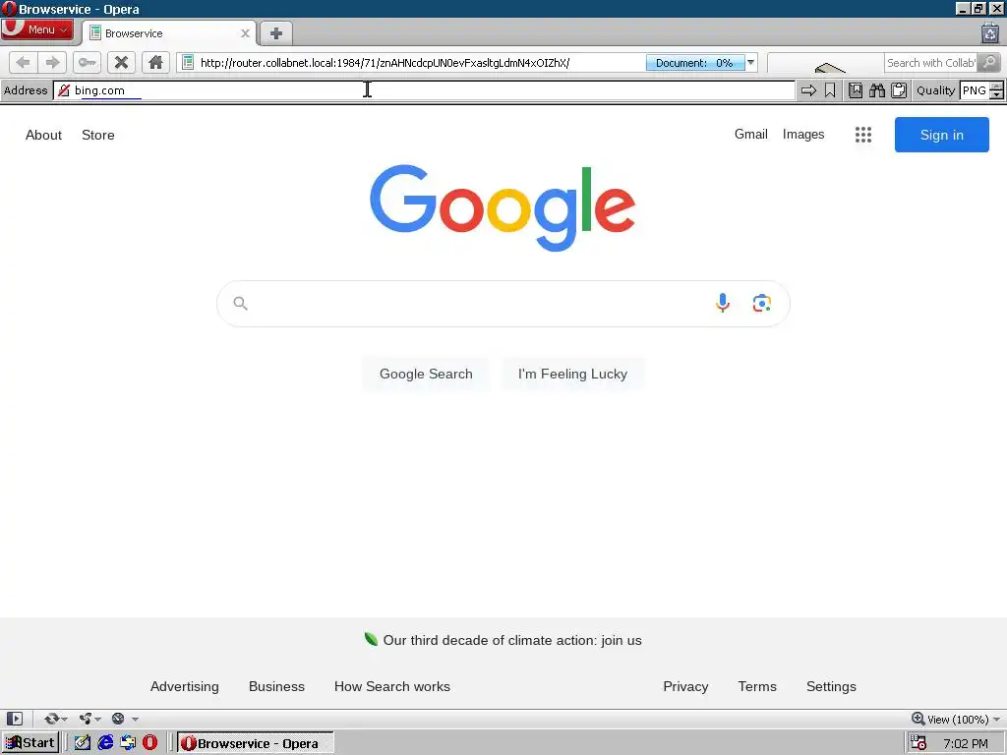The image size is (1007, 755).
Task: Click the insecure padlock icon beside bing.com
Action: tap(64, 90)
